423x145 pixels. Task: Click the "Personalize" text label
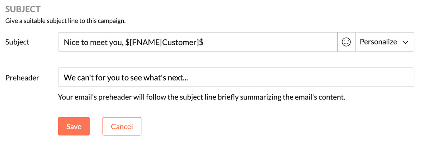click(x=378, y=42)
